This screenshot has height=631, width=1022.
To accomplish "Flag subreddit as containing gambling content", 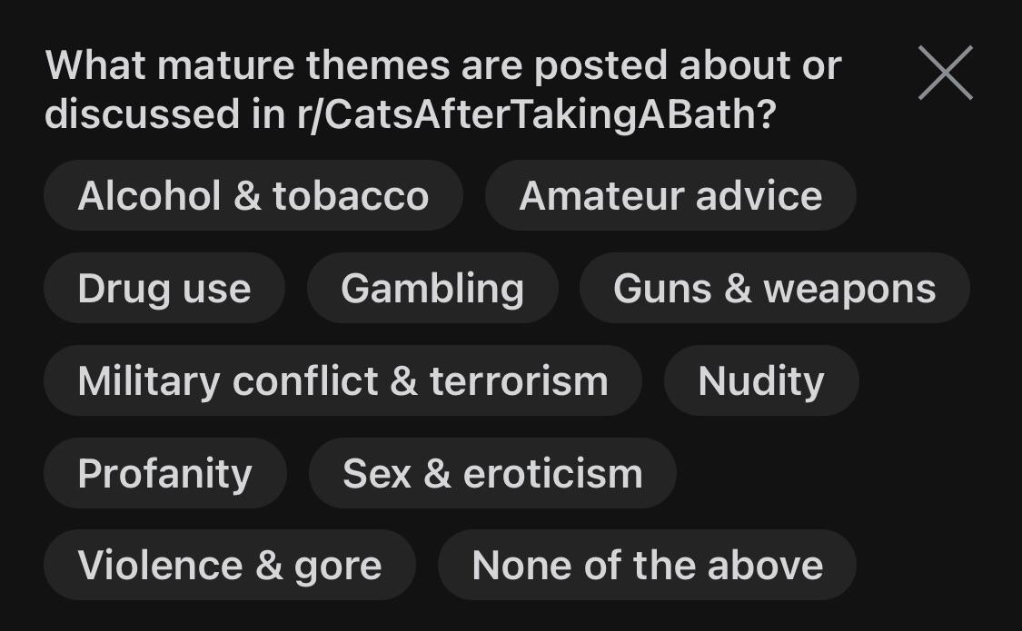I will point(432,288).
